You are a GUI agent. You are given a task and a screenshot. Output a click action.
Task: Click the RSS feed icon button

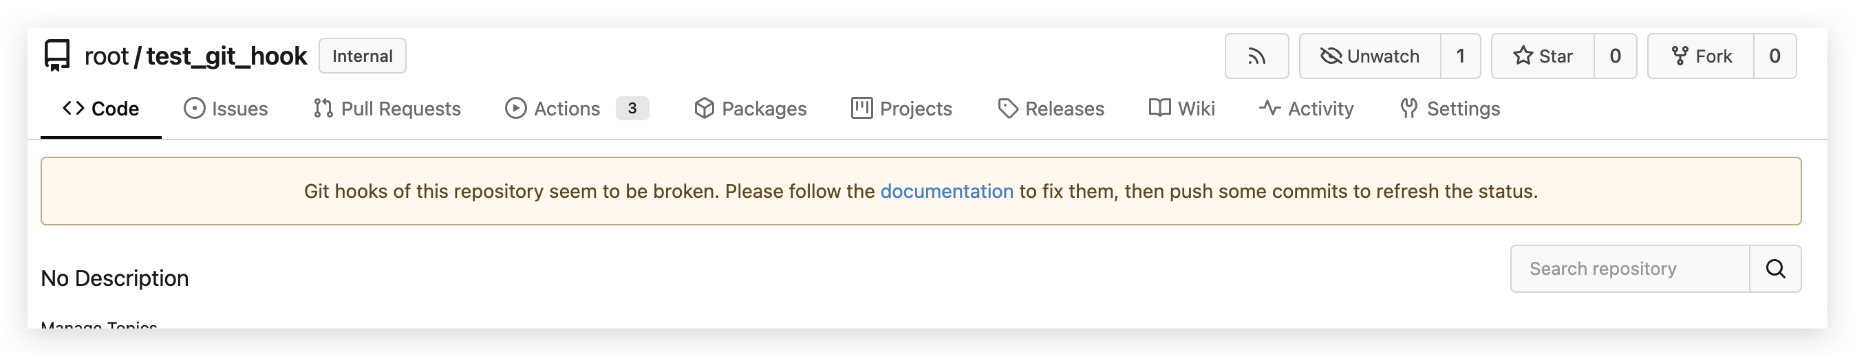coord(1256,56)
